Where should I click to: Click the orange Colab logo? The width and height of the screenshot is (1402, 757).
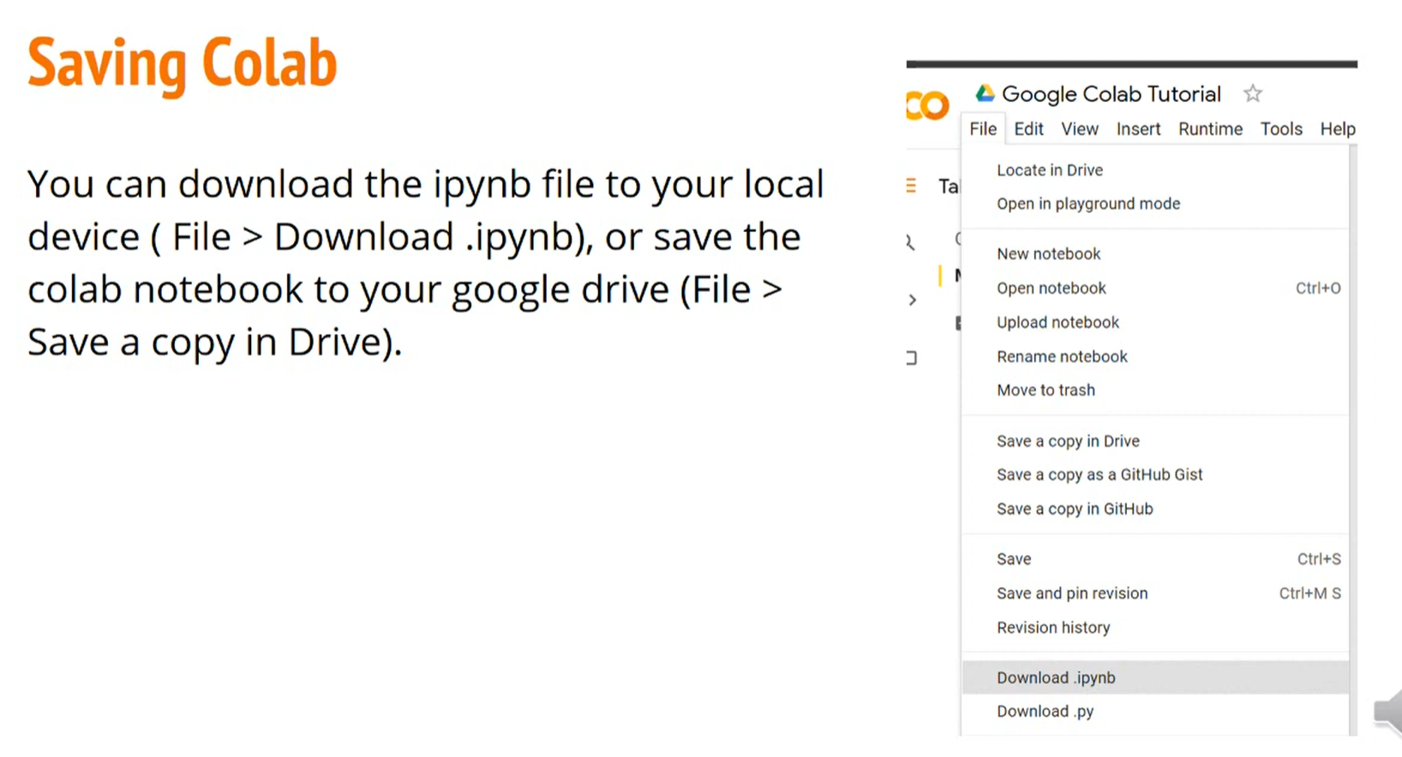pos(927,106)
